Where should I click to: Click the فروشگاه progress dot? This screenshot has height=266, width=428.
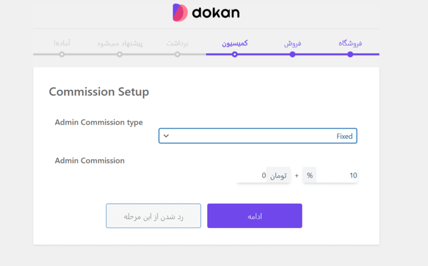pyautogui.click(x=350, y=55)
